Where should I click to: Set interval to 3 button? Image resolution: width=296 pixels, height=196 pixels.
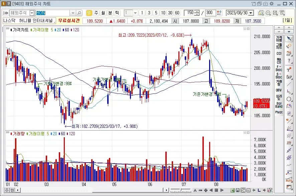click(149, 13)
